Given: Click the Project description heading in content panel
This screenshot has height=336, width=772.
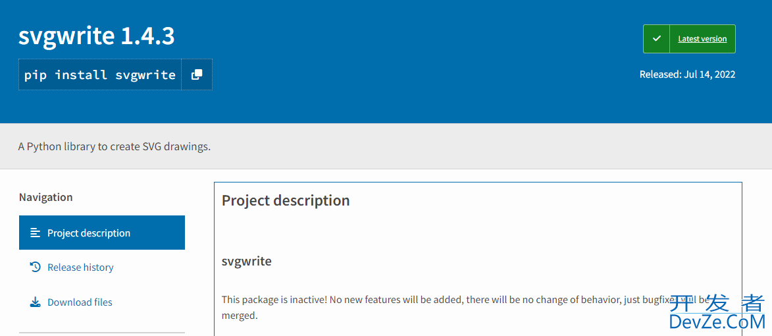Looking at the screenshot, I should (286, 200).
